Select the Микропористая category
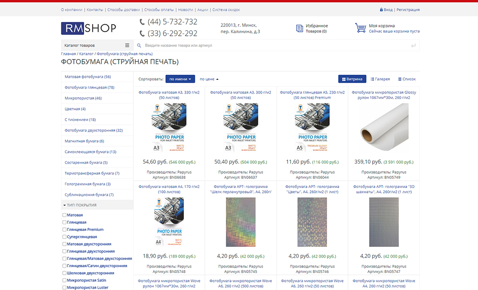The width and height of the screenshot is (478, 290). pos(83,98)
